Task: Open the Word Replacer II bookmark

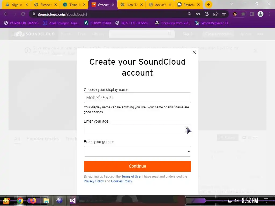Action: [x=212, y=23]
